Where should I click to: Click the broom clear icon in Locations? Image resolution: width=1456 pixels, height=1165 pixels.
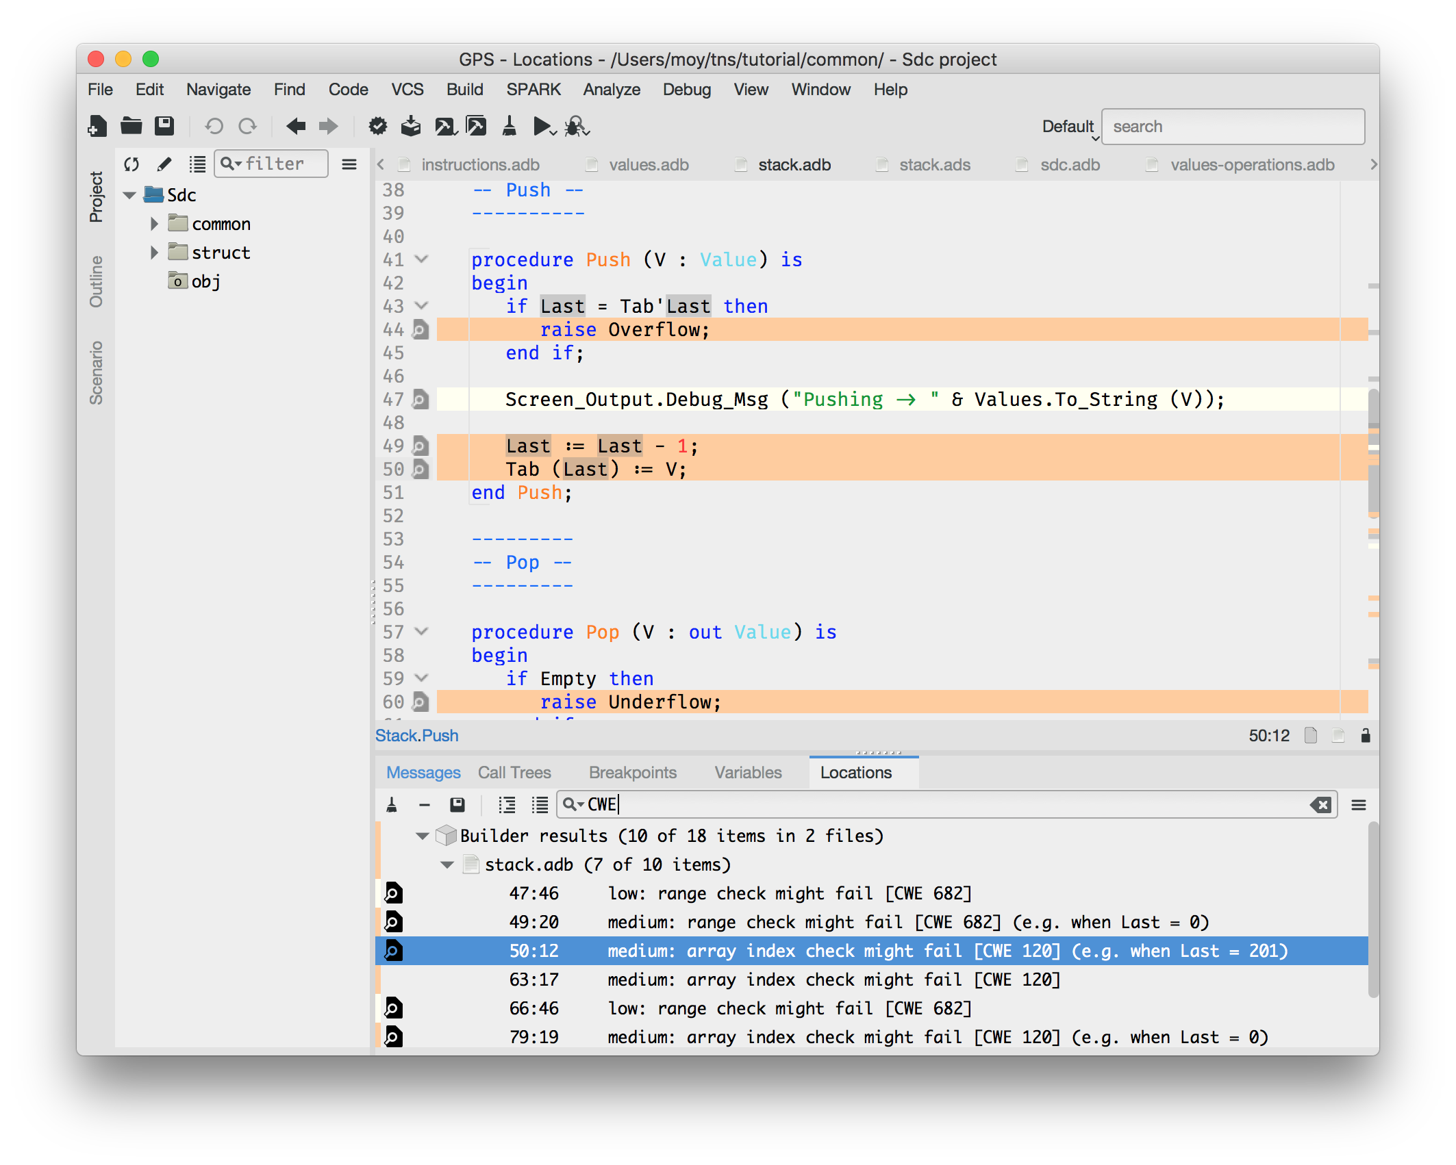click(x=392, y=805)
